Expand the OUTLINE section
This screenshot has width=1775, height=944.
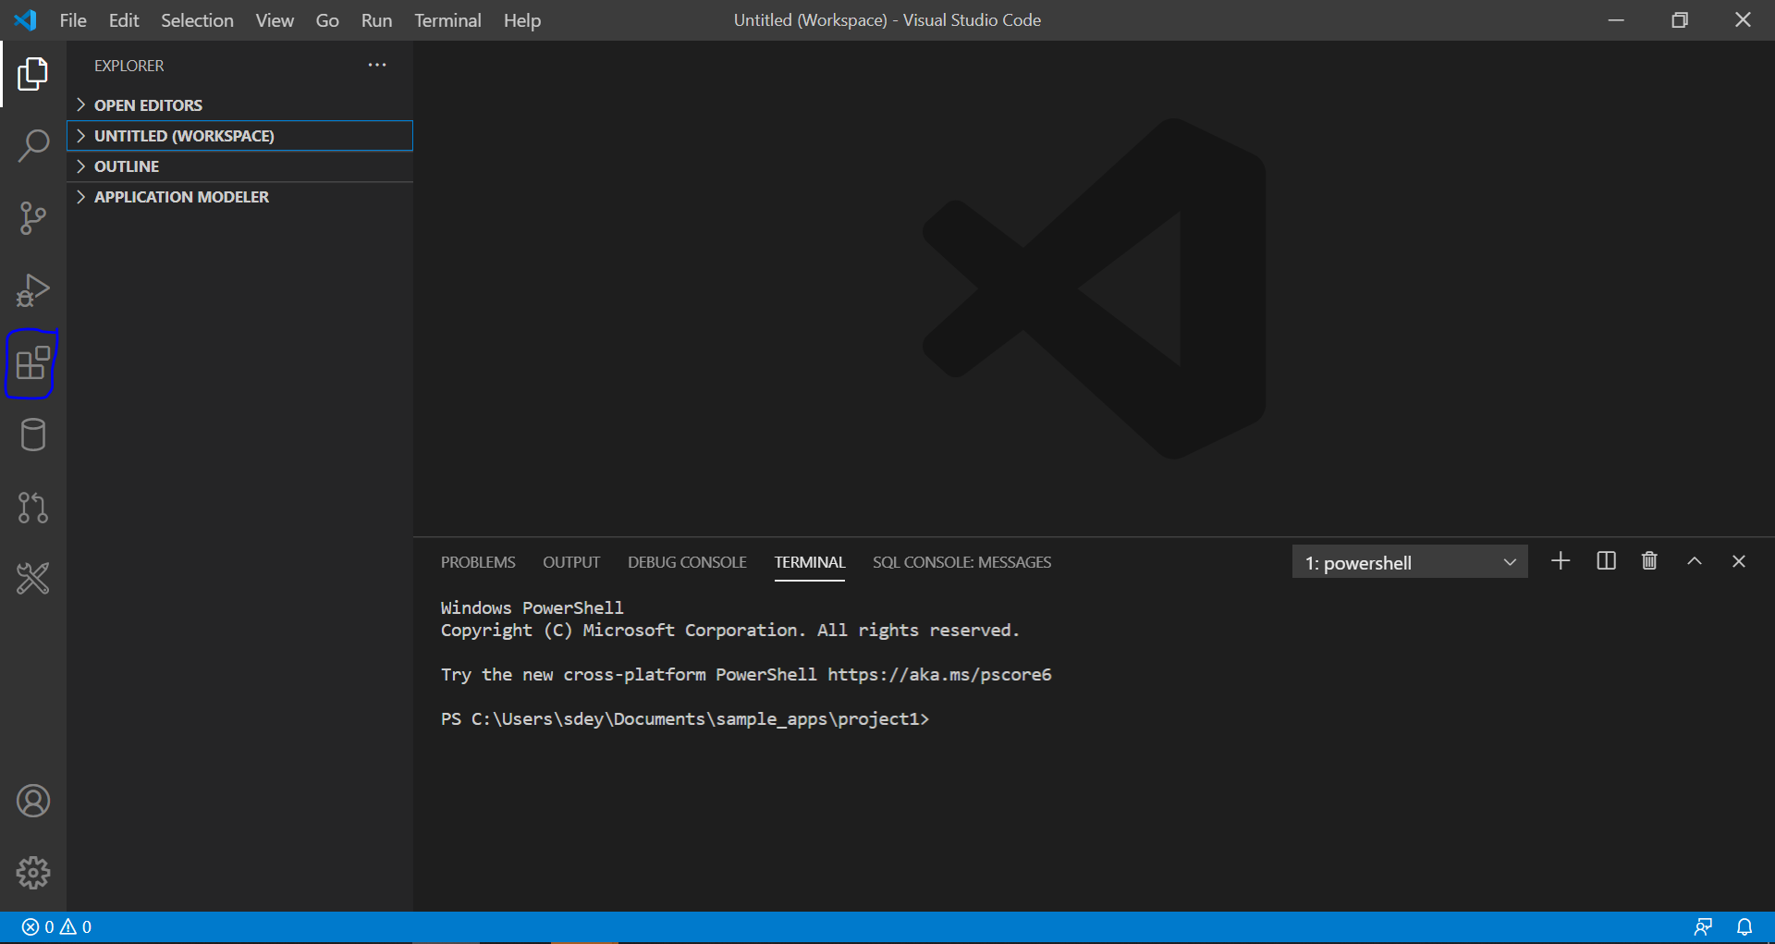128,166
